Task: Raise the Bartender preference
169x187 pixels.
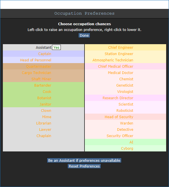Action: coord(43,85)
